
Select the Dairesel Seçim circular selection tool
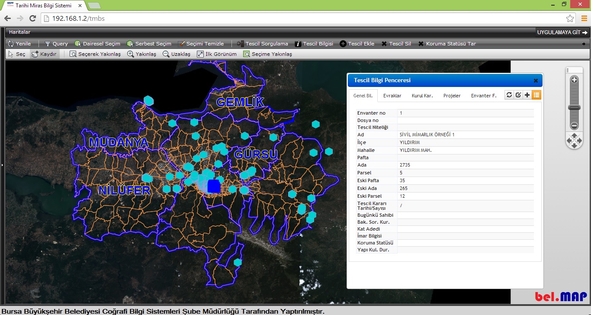point(97,44)
